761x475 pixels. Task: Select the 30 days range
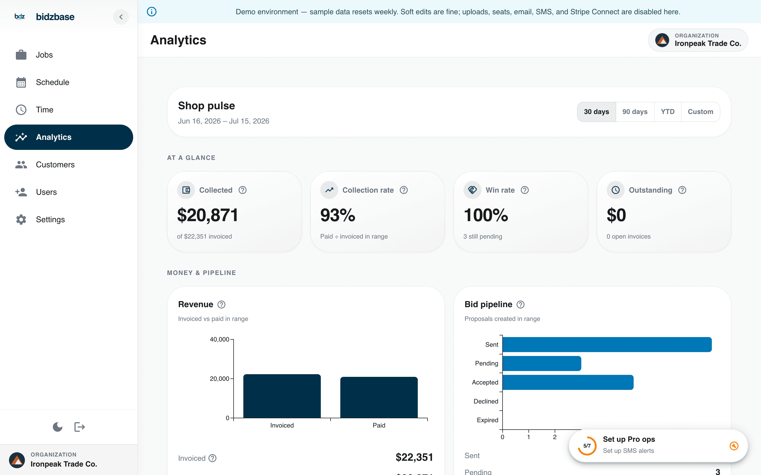pos(597,112)
